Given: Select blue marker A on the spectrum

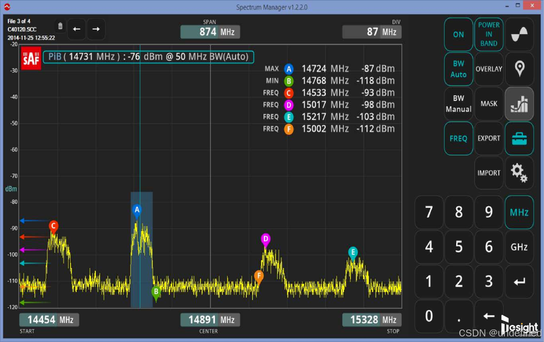Looking at the screenshot, I should 137,211.
